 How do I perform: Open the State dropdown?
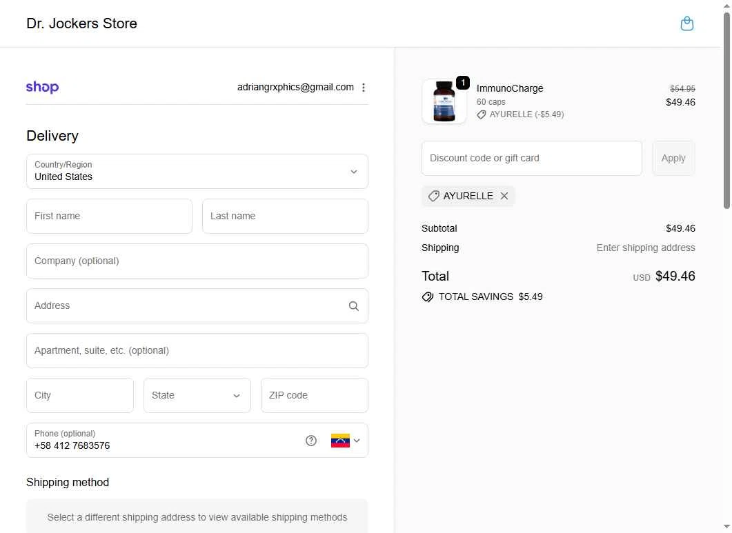click(x=197, y=395)
